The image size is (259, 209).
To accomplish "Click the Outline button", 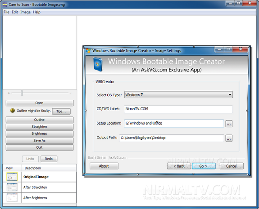I will (40, 120).
